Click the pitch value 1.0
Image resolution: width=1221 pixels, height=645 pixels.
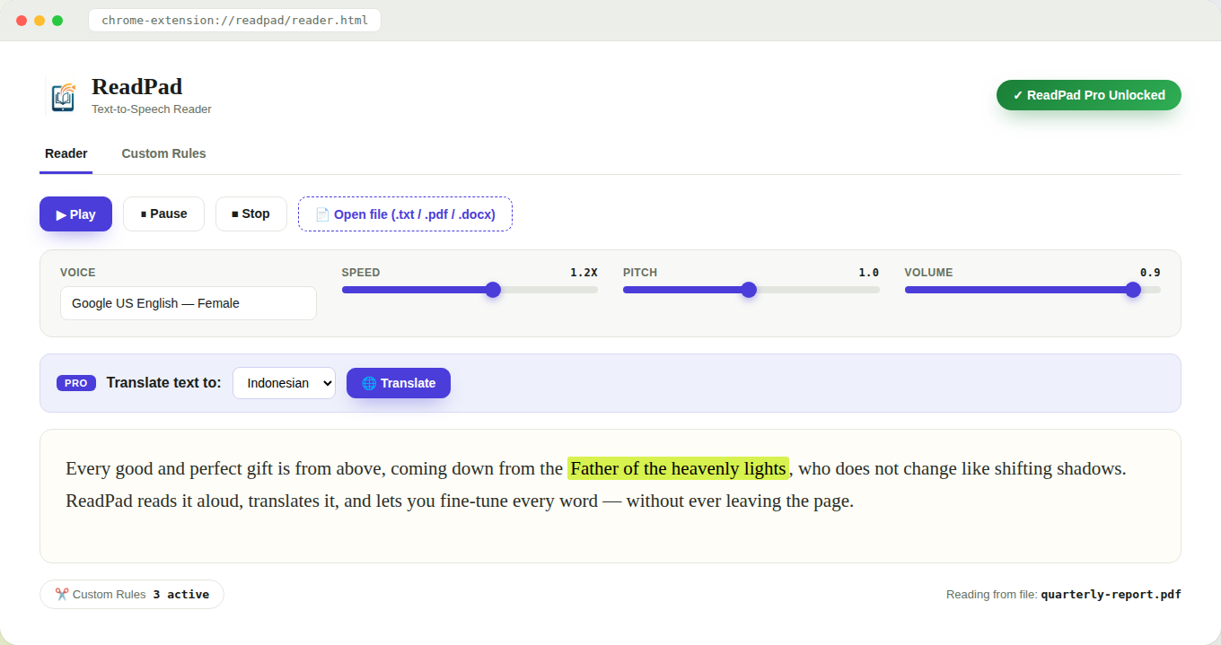click(x=869, y=273)
